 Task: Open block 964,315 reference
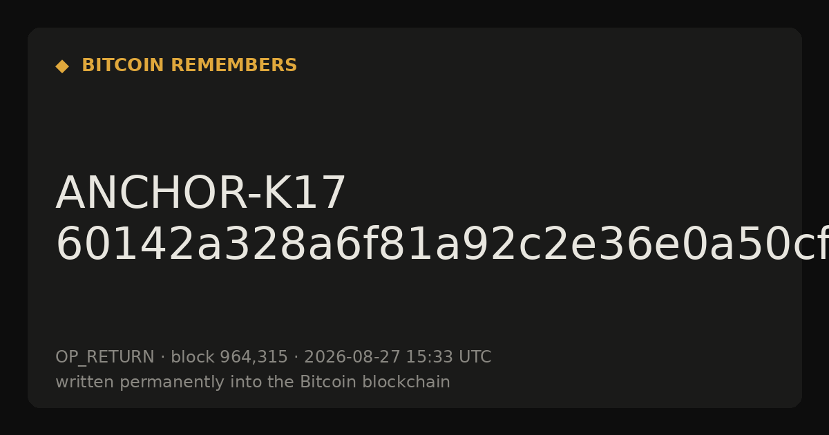tap(229, 358)
